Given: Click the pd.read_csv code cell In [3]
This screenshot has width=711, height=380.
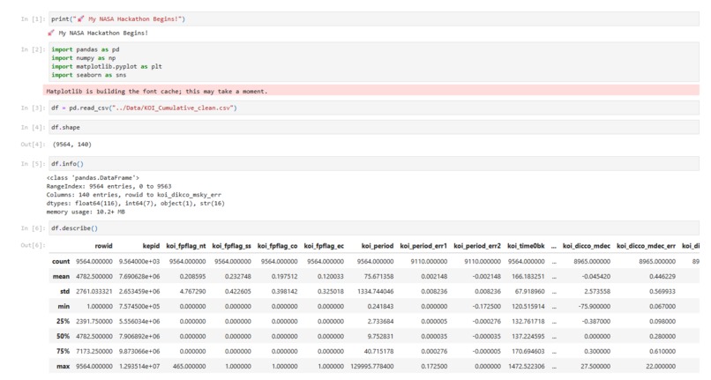Looking at the screenshot, I should pos(374,108).
